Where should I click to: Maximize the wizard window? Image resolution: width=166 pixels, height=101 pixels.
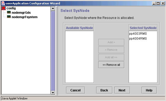(158, 3)
